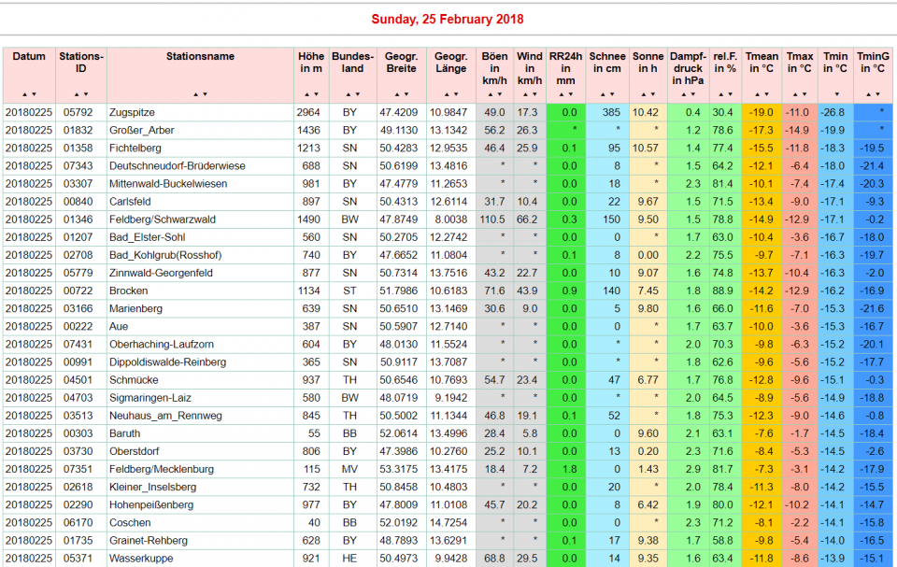Viewport: 897px width, 567px height.
Task: Select Feldberg/Schwarzwald gust value 110.5
Action: 492,220
